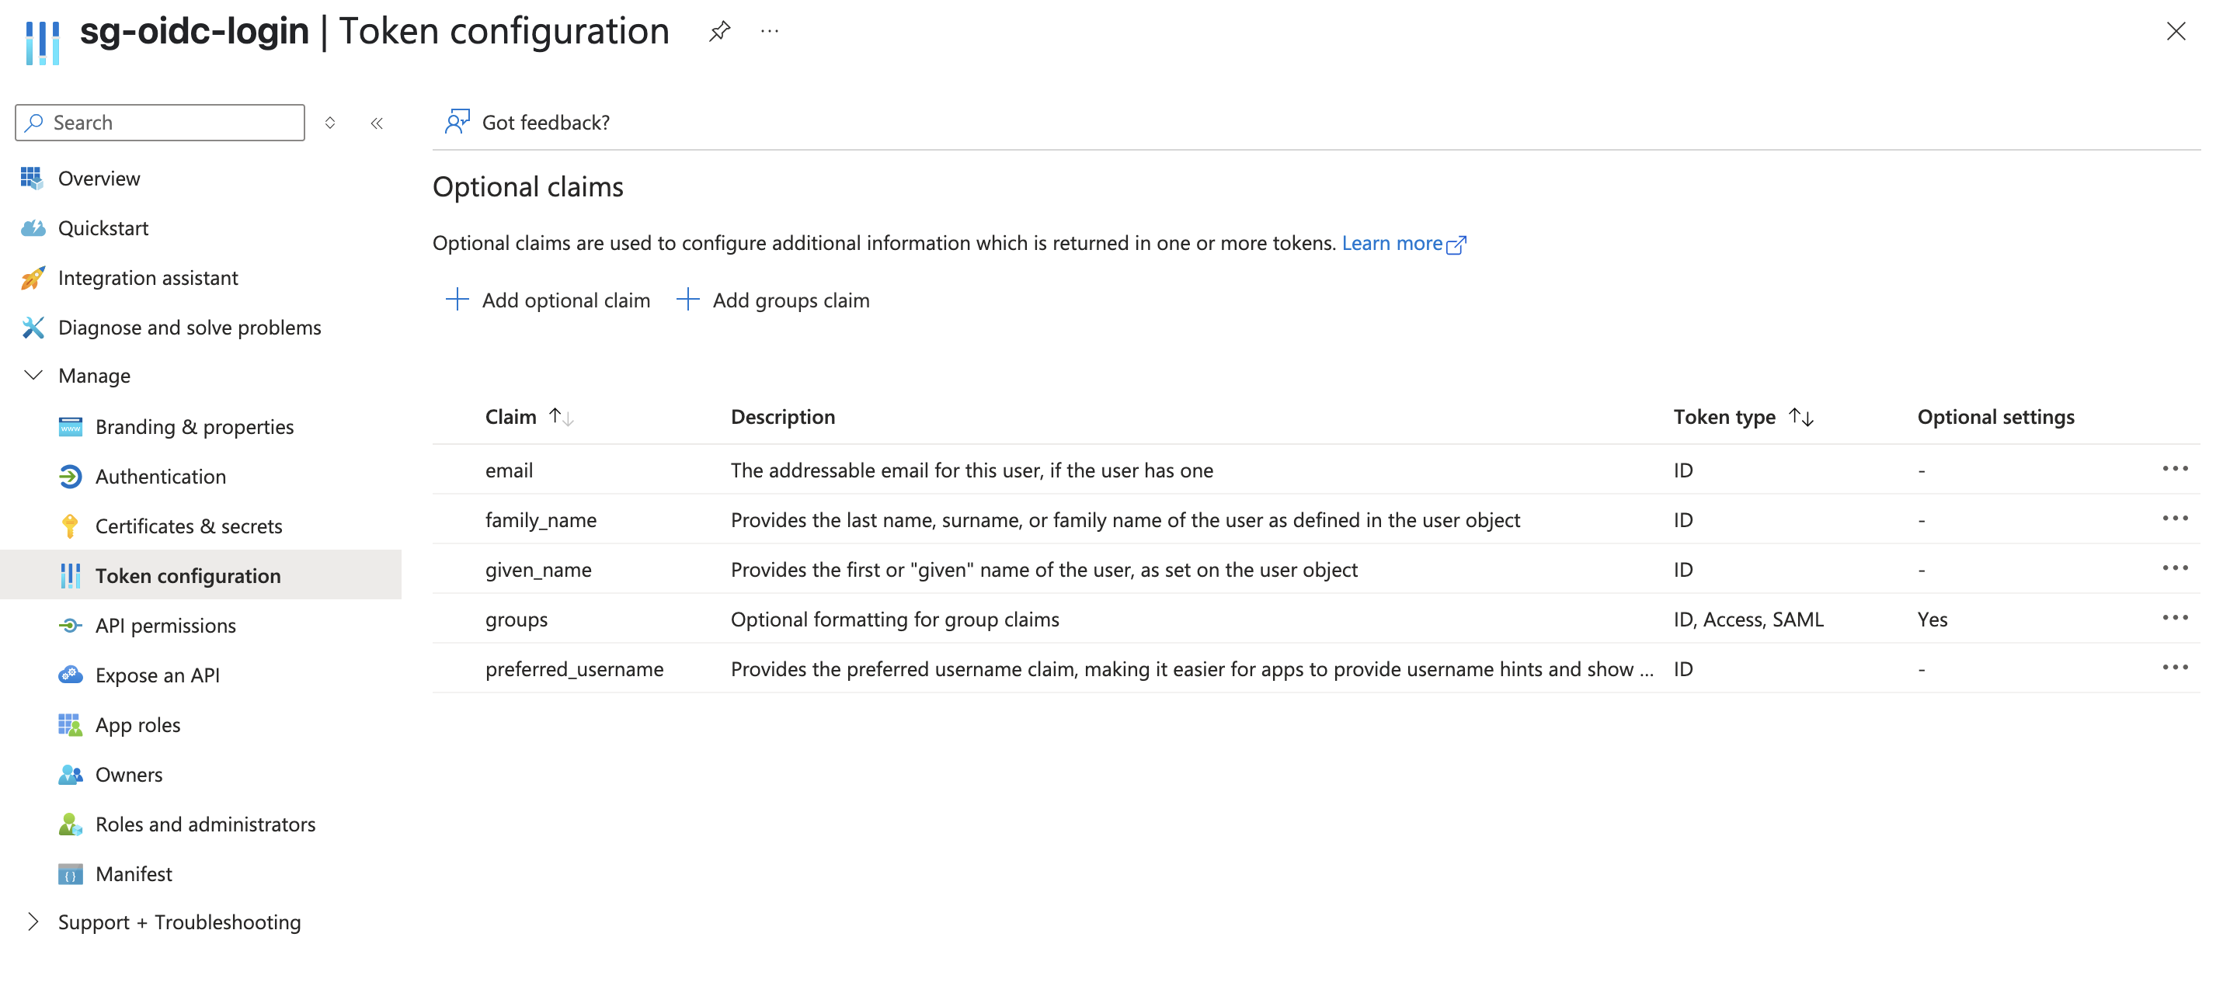Click the API permissions icon
Viewport: 2223px width, 1003px height.
click(71, 624)
